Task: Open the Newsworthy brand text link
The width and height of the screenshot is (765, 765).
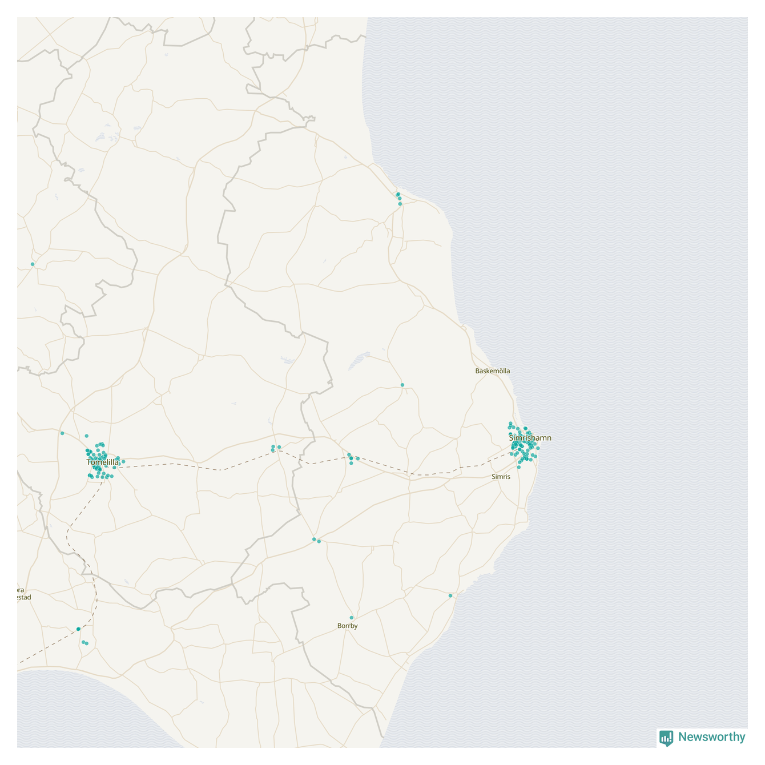Action: [711, 737]
